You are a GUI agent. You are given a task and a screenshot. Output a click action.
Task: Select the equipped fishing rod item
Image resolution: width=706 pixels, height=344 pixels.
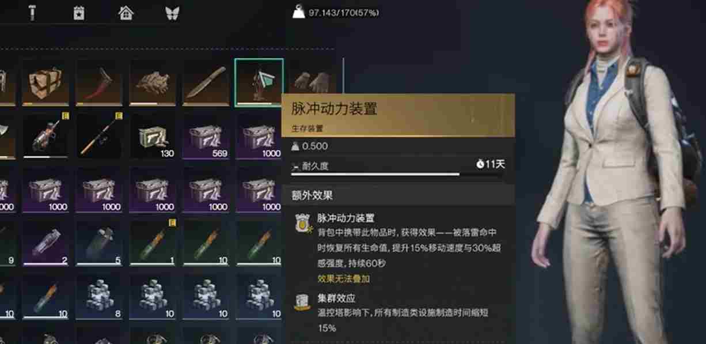(99, 135)
